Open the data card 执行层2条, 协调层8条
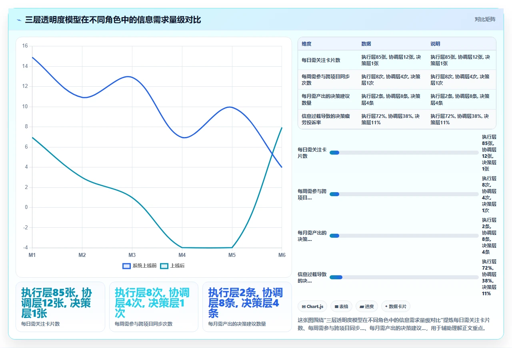Image resolution: width=512 pixels, height=348 pixels. coord(247,307)
